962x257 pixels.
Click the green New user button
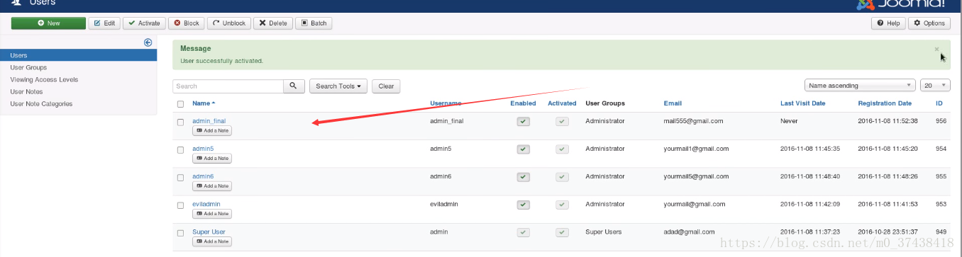coord(48,23)
